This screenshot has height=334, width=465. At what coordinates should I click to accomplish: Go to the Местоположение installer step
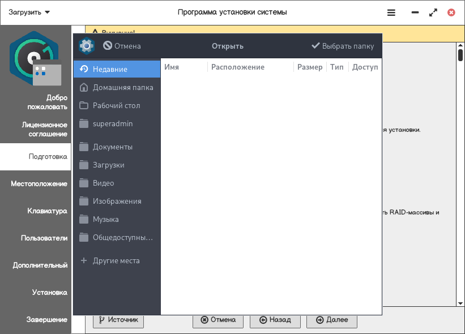coord(39,183)
